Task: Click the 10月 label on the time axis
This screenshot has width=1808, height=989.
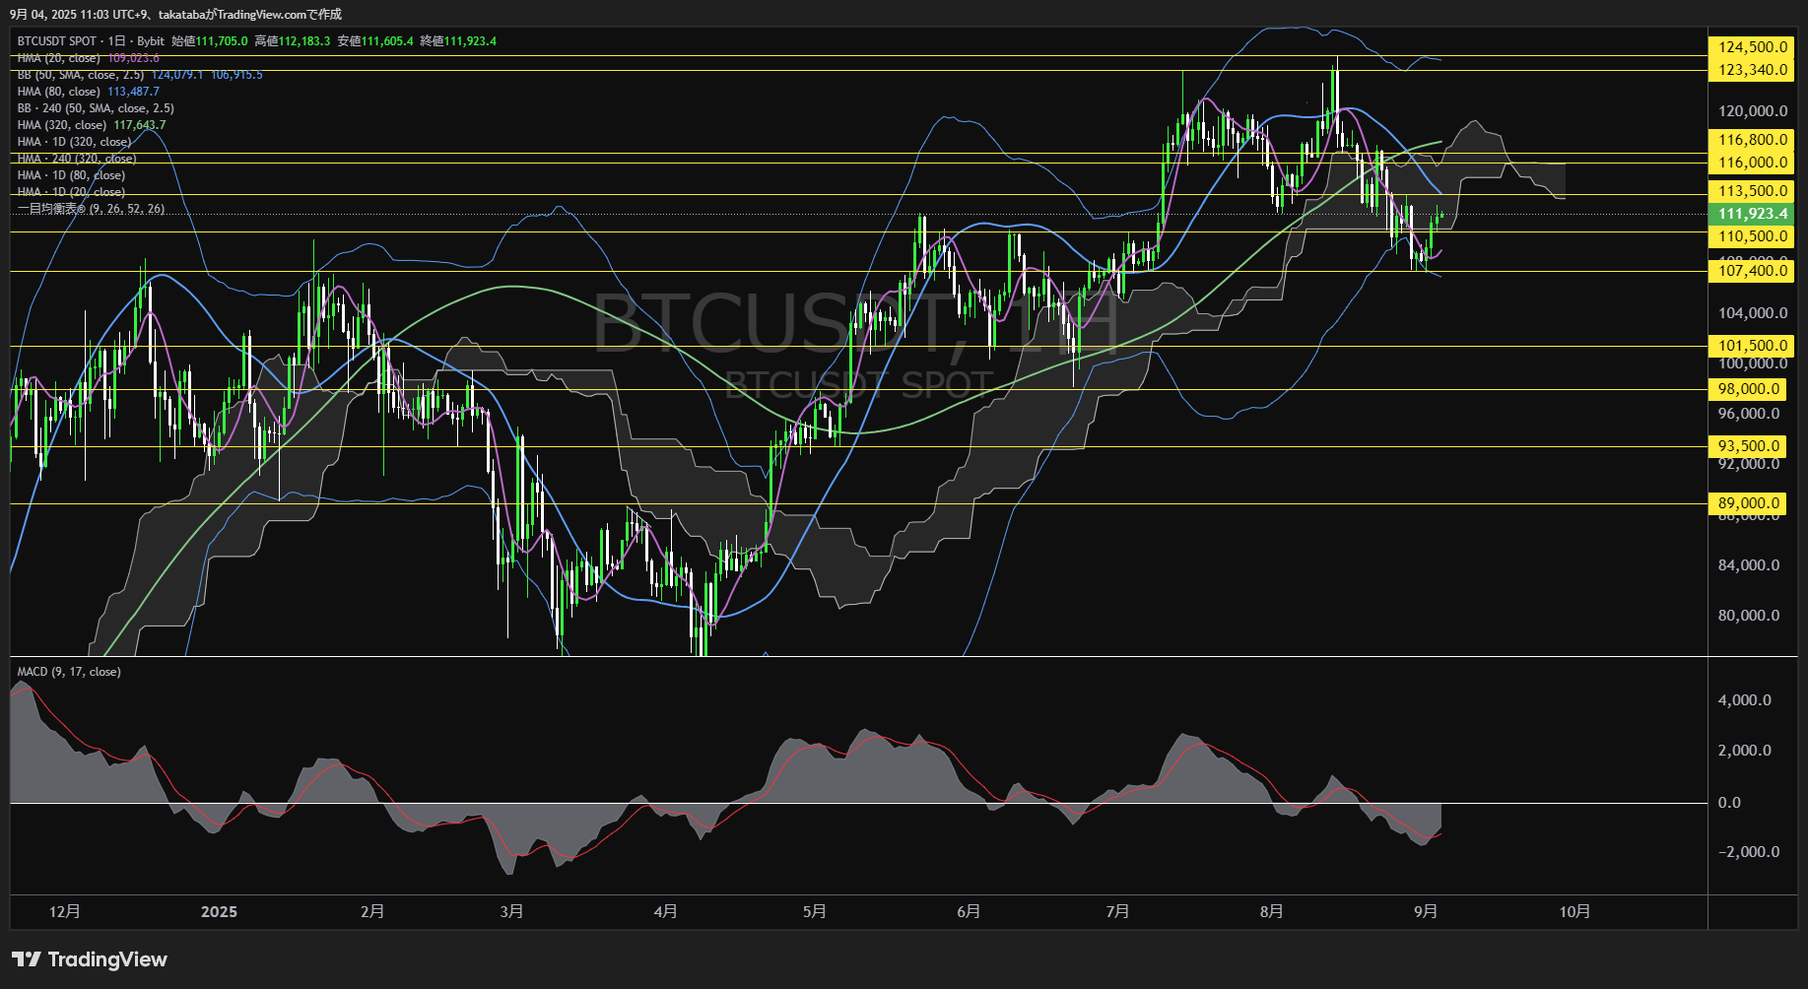Action: pos(1574,912)
